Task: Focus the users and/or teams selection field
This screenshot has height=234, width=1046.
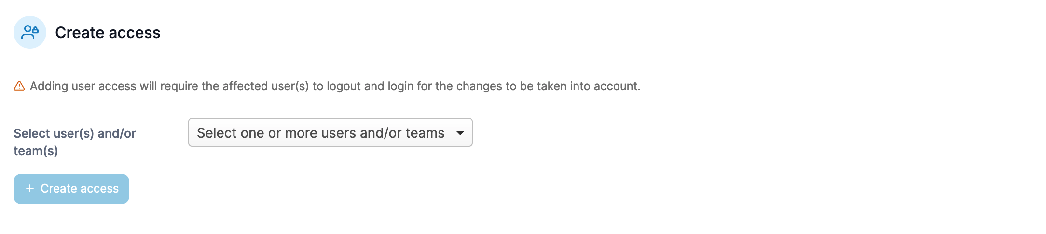Action: click(x=330, y=132)
